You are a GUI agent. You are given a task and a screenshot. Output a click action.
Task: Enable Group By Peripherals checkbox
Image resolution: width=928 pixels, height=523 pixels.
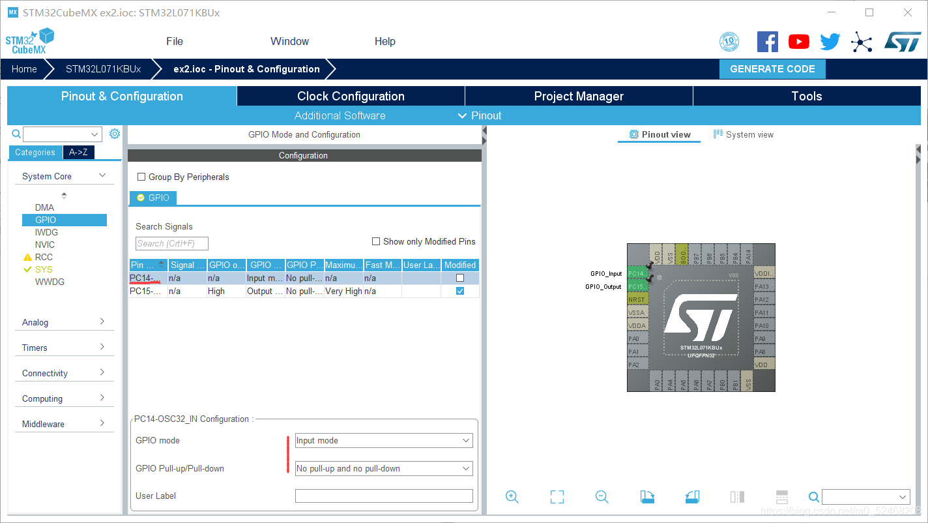[141, 177]
